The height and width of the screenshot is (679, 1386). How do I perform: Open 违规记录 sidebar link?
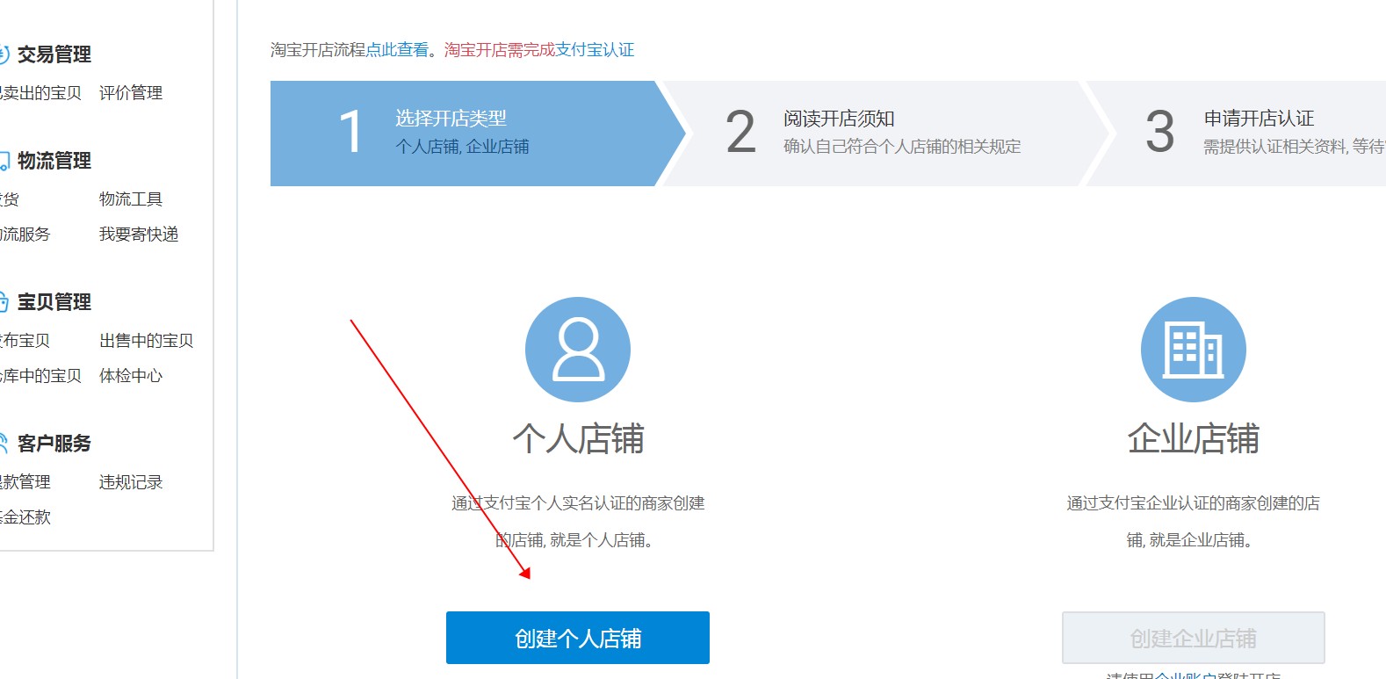click(x=131, y=482)
